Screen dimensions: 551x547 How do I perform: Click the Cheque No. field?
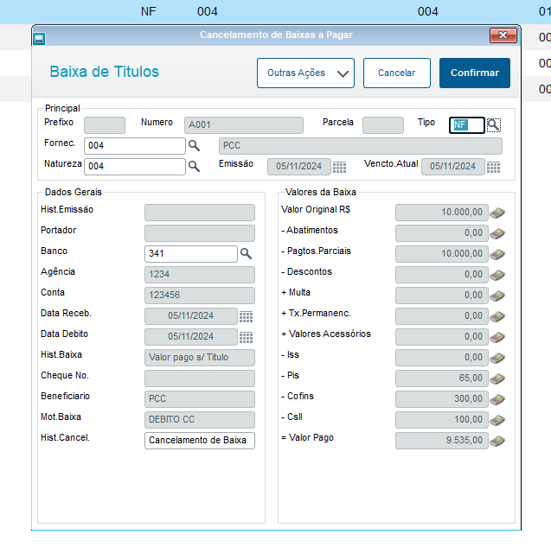[x=200, y=378]
